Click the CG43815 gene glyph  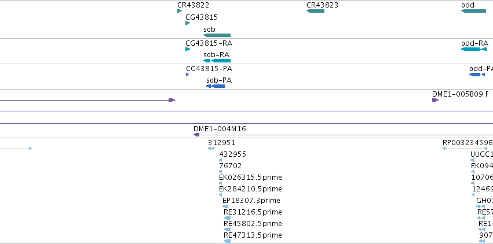coord(188,23)
